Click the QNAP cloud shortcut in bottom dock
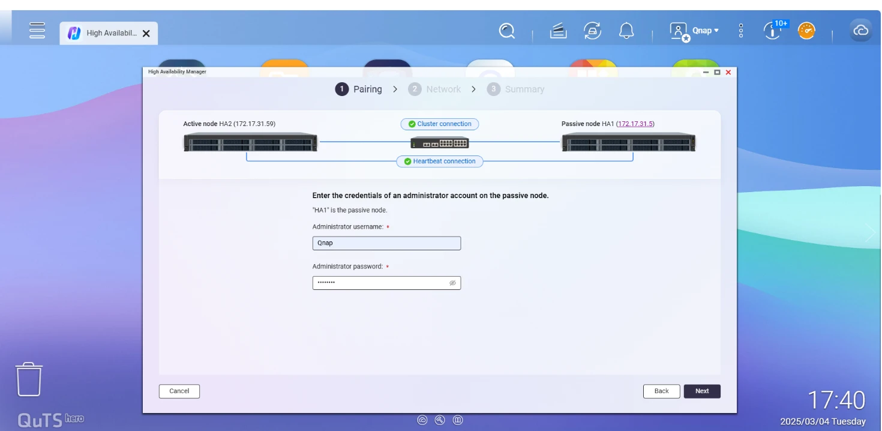The height and width of the screenshot is (431, 882). (422, 420)
